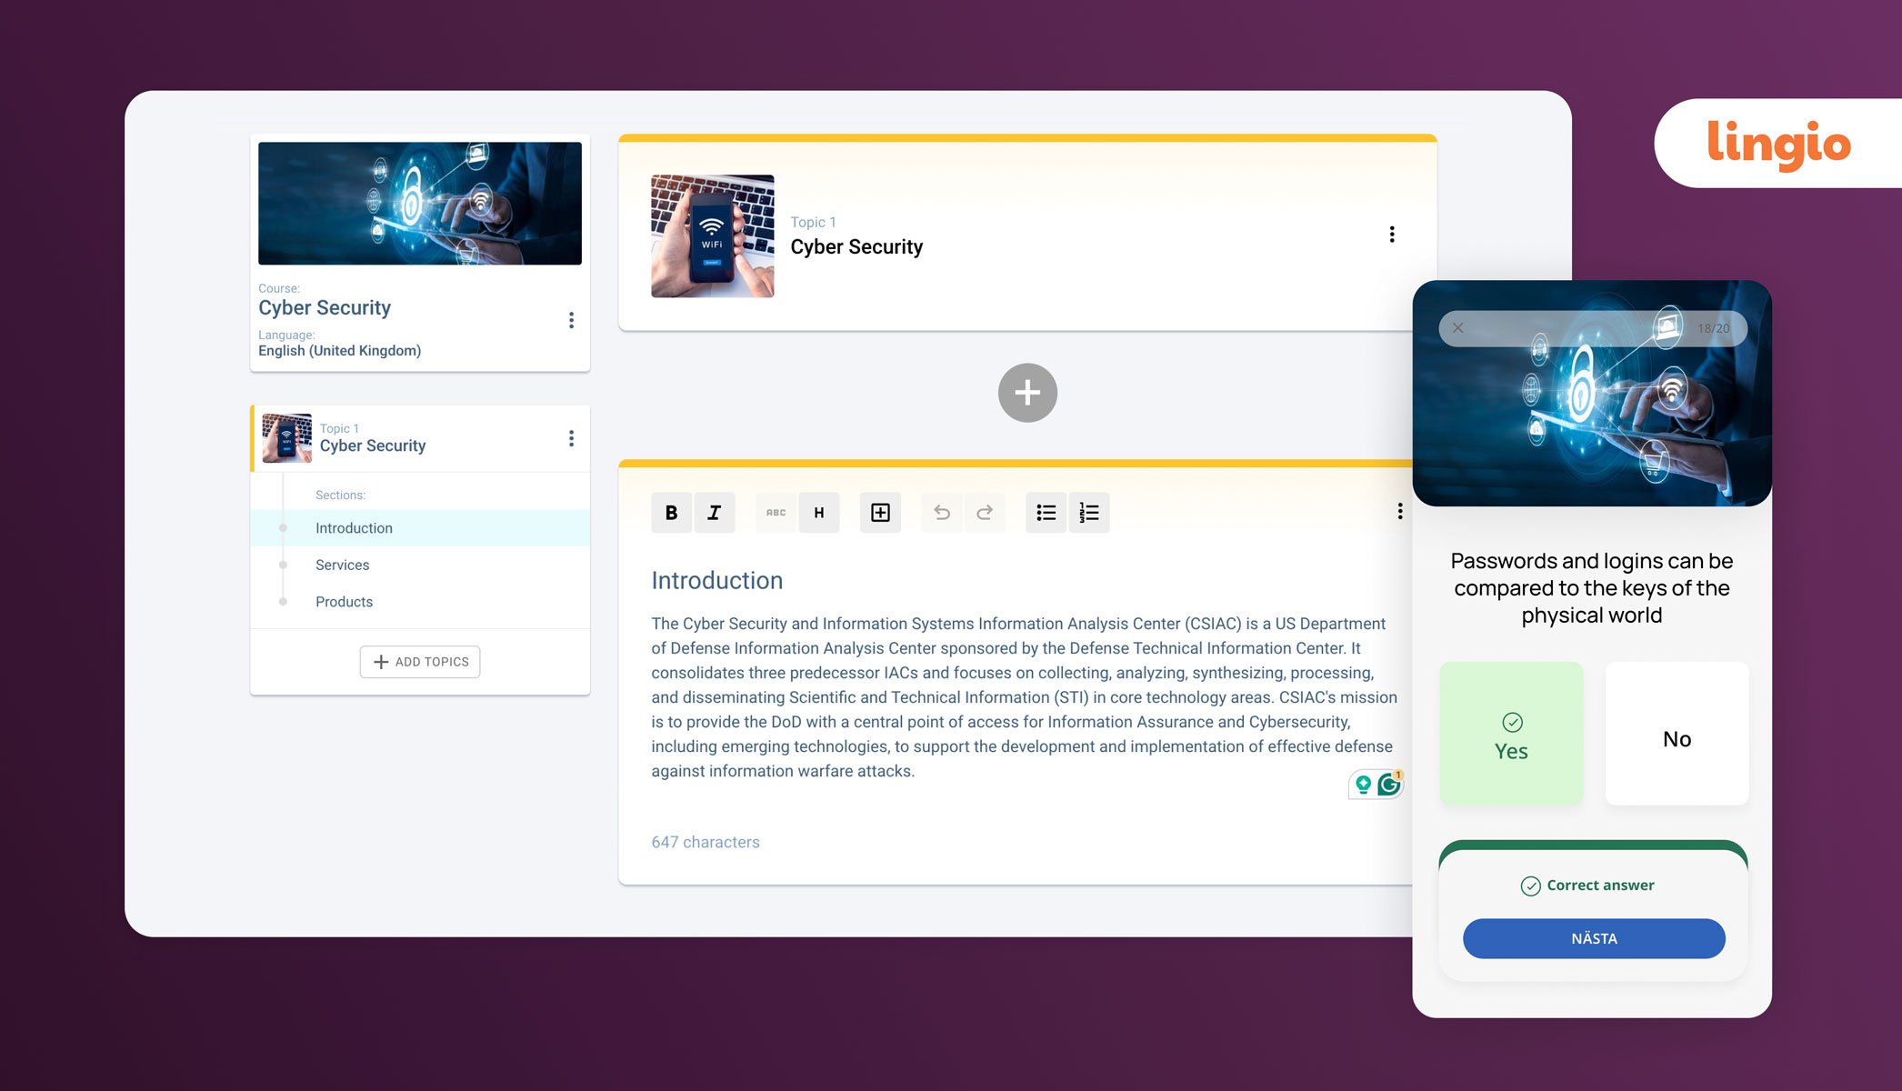Click the Heading format icon
Viewport: 1902px width, 1091px height.
click(x=817, y=511)
